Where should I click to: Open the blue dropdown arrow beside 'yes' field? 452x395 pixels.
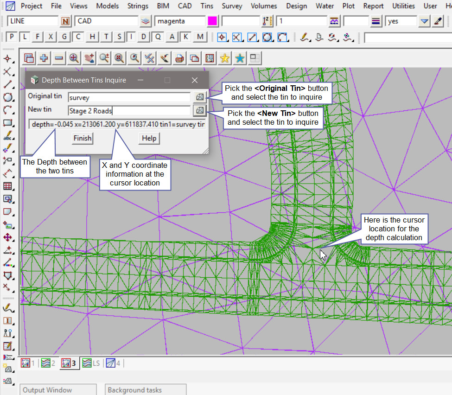tap(424, 21)
